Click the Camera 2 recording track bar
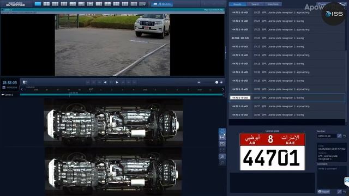 [x=121, y=95]
